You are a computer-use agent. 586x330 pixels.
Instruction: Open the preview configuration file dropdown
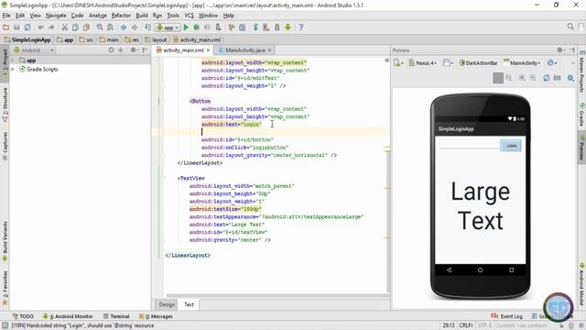point(398,63)
